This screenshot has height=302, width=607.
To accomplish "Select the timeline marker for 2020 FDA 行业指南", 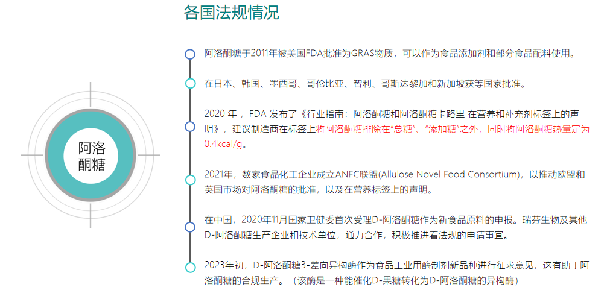I will (x=190, y=127).
